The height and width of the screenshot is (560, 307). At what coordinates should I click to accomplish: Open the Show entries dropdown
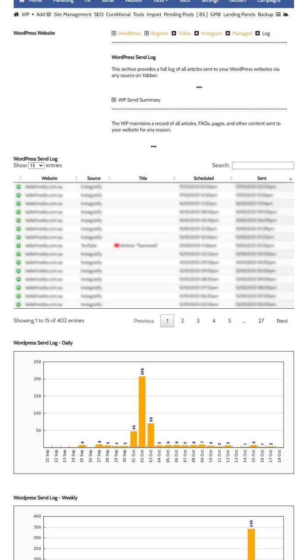36,165
